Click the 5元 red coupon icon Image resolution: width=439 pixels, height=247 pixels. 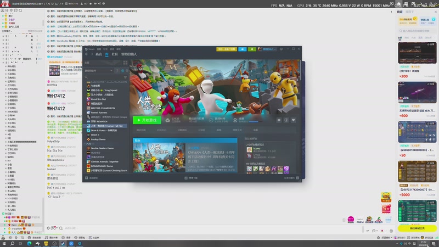(x=386, y=209)
